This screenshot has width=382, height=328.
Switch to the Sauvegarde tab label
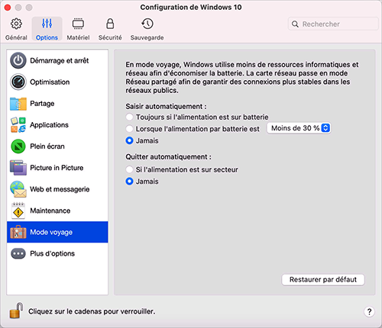[147, 37]
